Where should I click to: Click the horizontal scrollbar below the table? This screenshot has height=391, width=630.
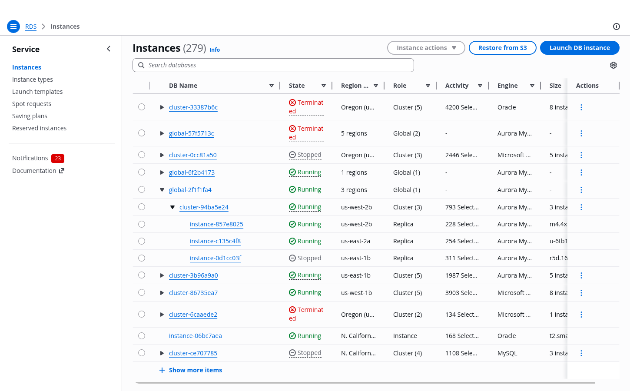click(x=365, y=383)
